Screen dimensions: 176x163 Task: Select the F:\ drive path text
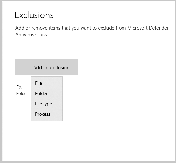19,87
